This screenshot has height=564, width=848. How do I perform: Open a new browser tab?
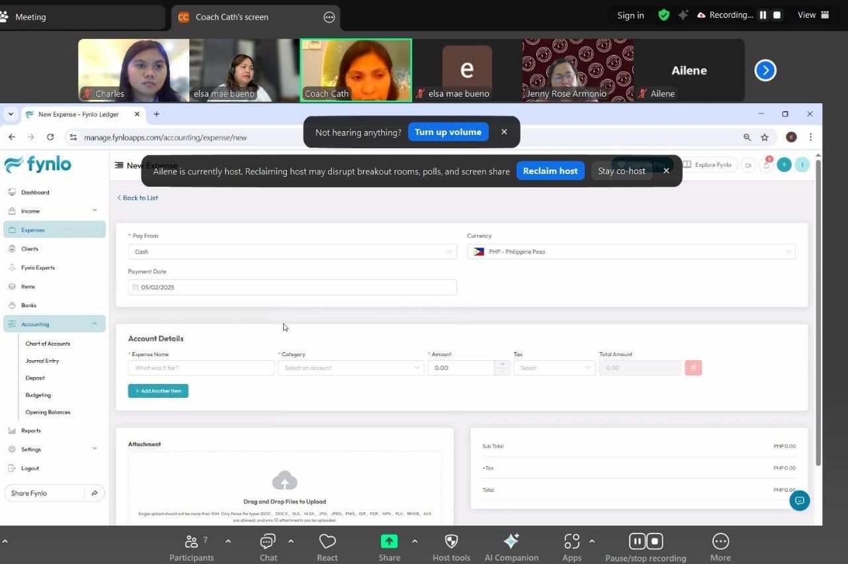156,114
